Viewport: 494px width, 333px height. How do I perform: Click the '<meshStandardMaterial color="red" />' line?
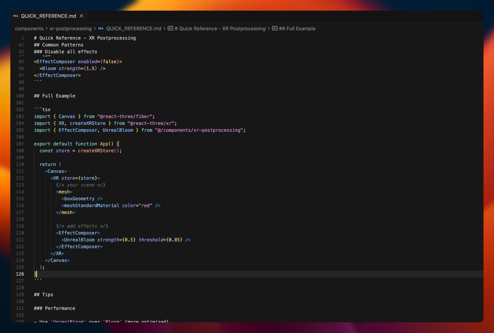pos(111,206)
